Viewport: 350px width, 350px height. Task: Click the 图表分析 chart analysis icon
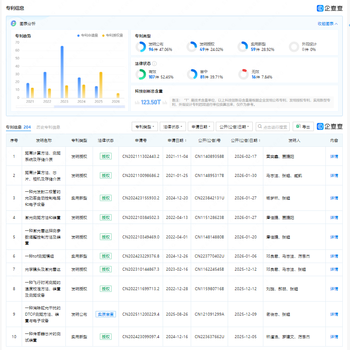pos(14,24)
